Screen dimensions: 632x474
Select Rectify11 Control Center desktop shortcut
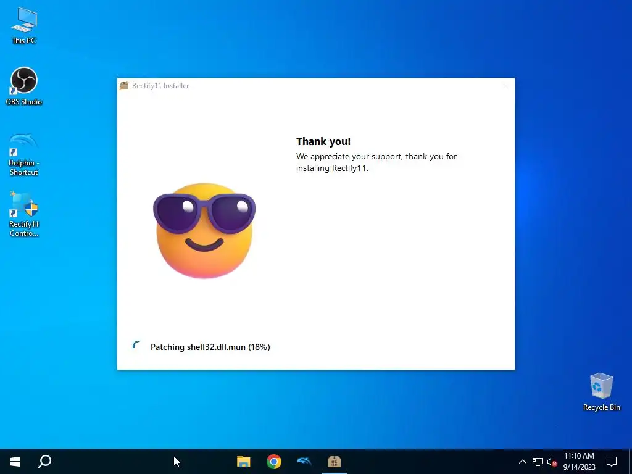(24, 214)
